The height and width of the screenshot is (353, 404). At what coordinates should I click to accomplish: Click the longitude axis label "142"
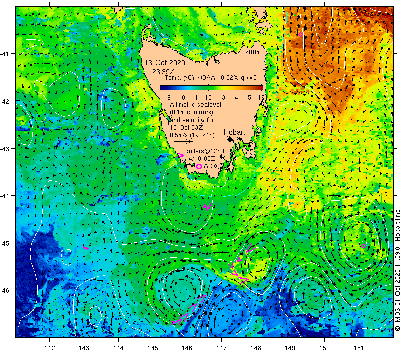(49, 348)
